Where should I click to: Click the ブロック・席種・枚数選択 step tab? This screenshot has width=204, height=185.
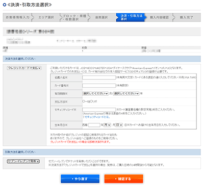click(74, 17)
